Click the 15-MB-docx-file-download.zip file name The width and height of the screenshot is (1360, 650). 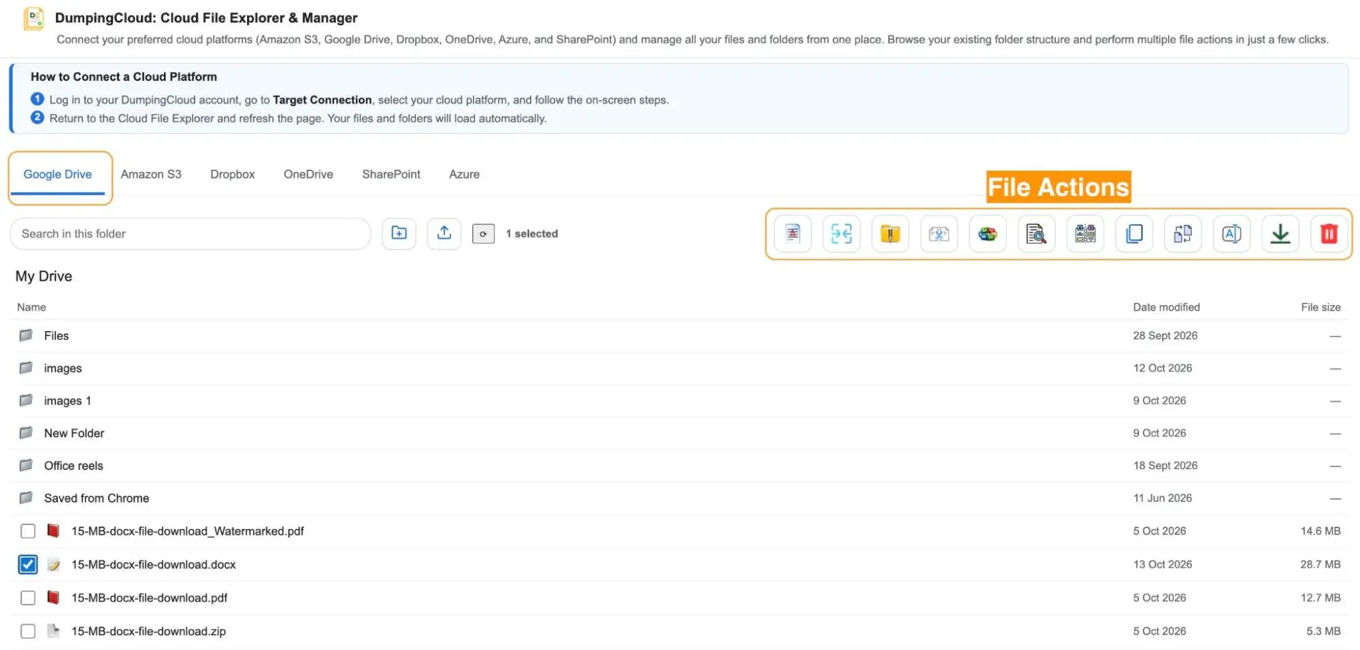pos(148,631)
